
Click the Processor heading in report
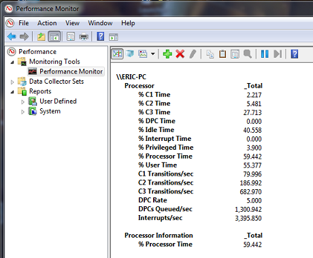pyautogui.click(x=139, y=86)
